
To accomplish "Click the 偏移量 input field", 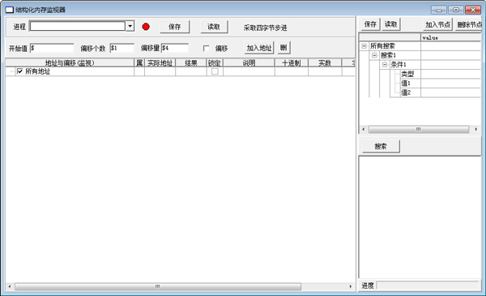I will pyautogui.click(x=175, y=48).
